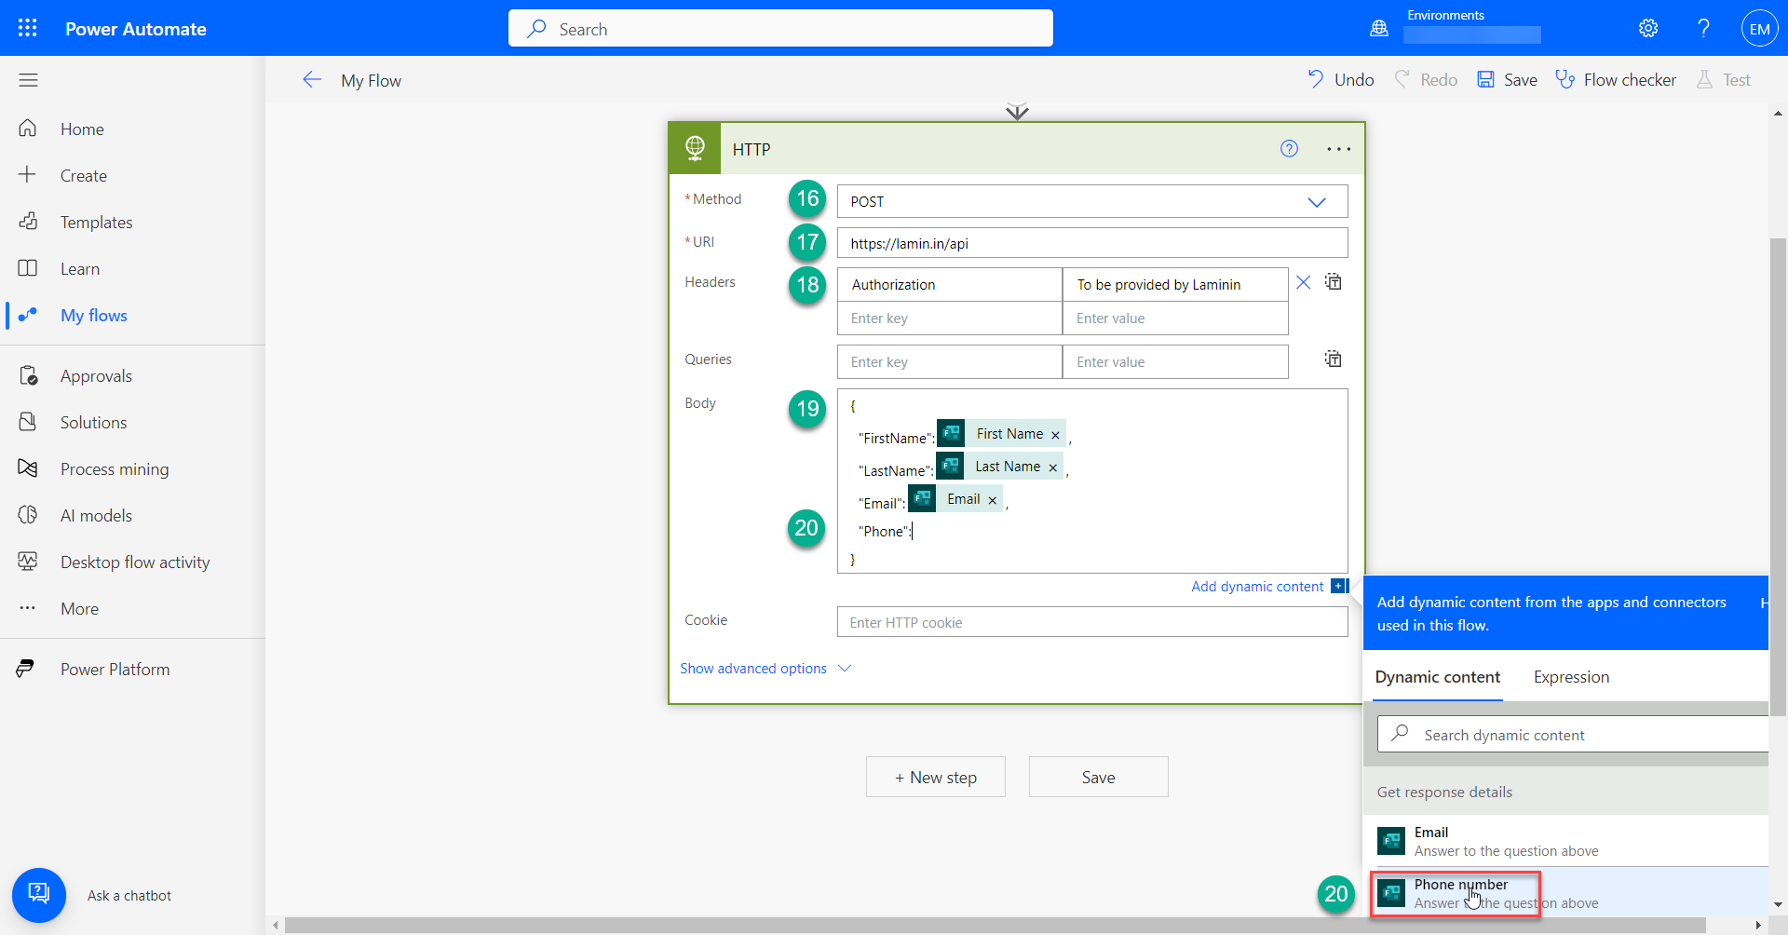Click the top Search box

780,29
